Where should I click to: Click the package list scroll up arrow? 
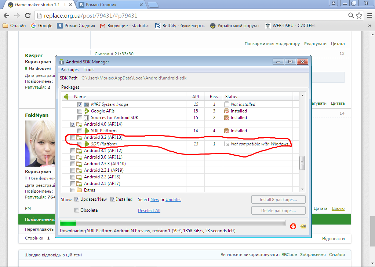click(302, 96)
